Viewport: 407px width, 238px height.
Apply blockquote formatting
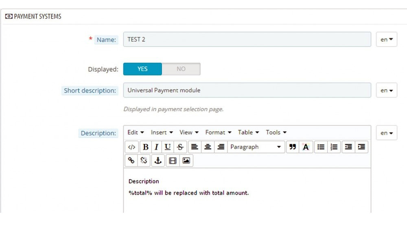(293, 147)
